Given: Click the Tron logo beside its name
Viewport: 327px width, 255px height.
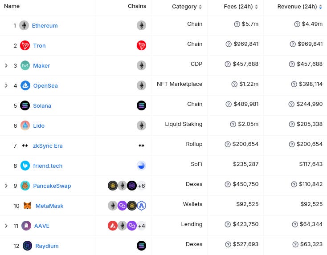Looking at the screenshot, I should click(x=25, y=45).
